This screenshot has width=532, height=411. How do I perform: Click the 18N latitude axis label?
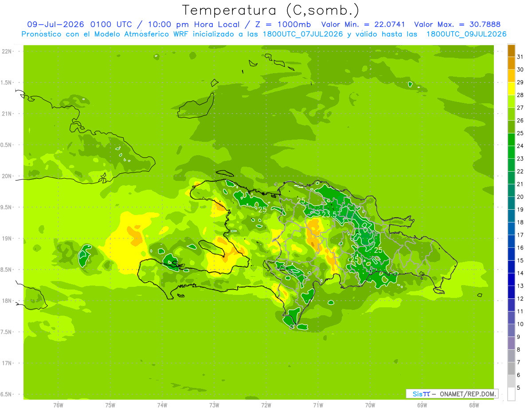(x=8, y=301)
